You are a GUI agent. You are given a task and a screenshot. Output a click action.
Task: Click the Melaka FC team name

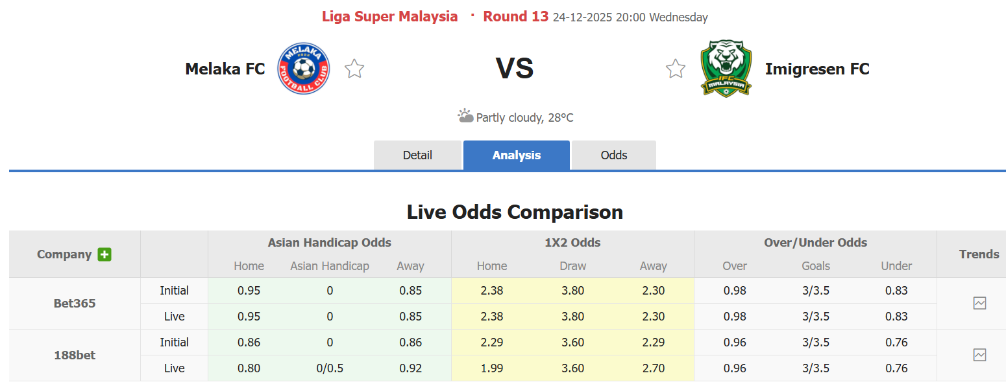point(225,69)
